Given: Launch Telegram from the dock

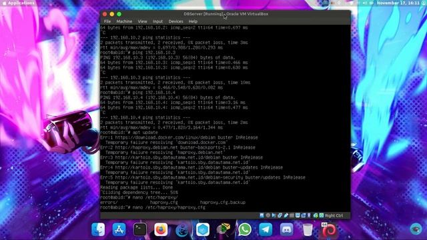Looking at the screenshot, I should tap(266, 229).
